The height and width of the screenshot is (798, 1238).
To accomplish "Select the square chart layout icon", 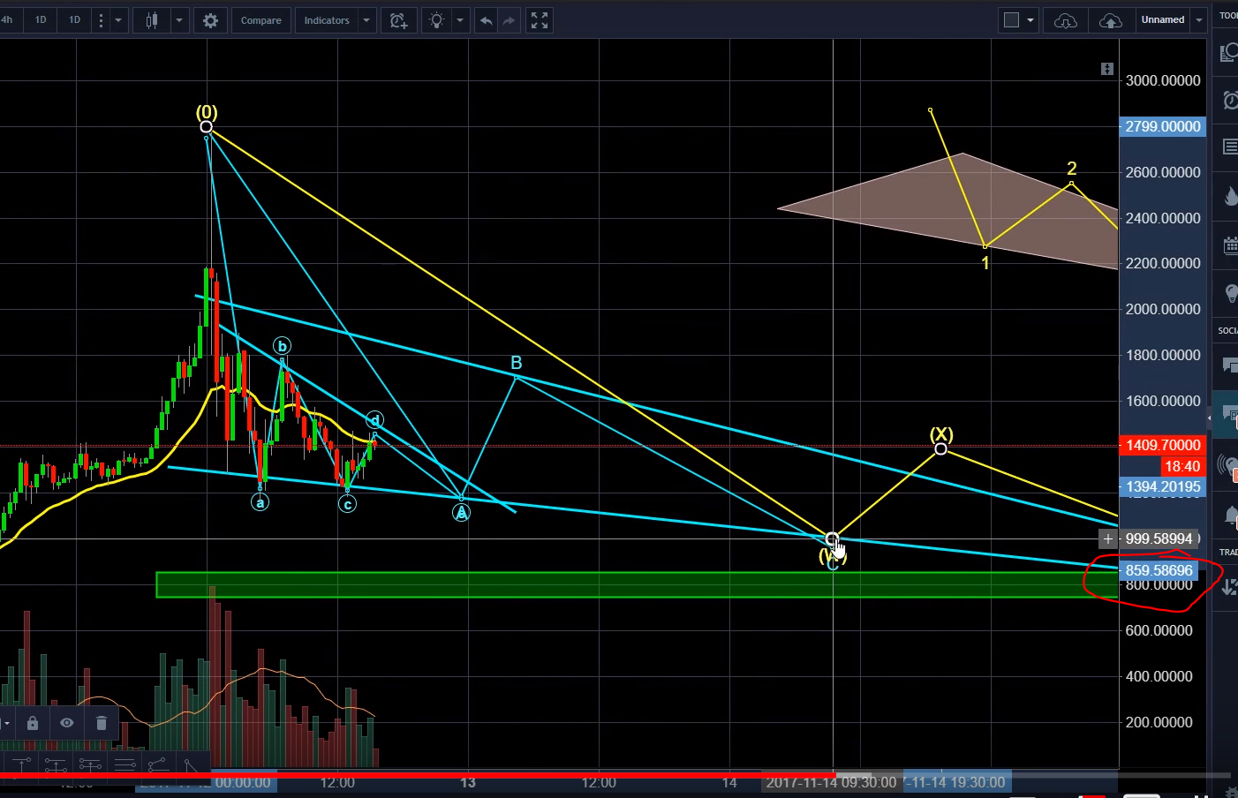I will point(1012,20).
